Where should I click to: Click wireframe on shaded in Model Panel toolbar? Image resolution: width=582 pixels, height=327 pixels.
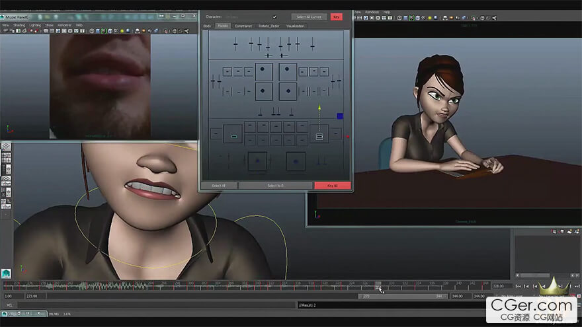[x=110, y=31]
